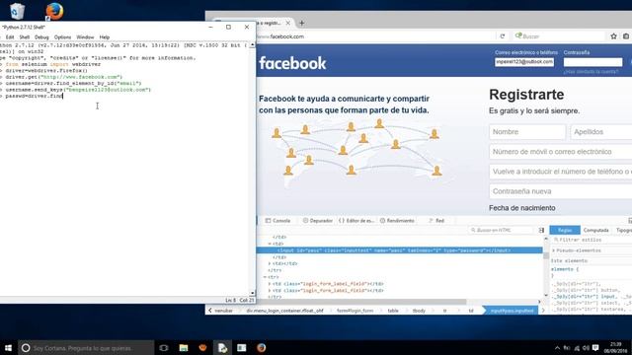Switch to the Red devtools tab

point(436,221)
